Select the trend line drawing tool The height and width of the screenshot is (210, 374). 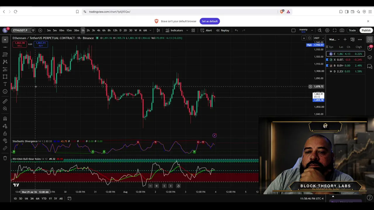[5, 47]
